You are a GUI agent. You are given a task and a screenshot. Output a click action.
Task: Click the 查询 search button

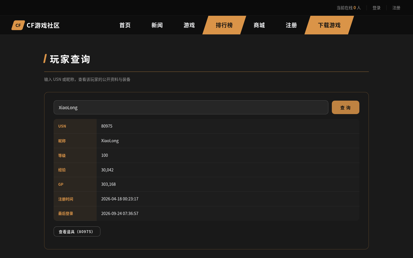pyautogui.click(x=346, y=107)
